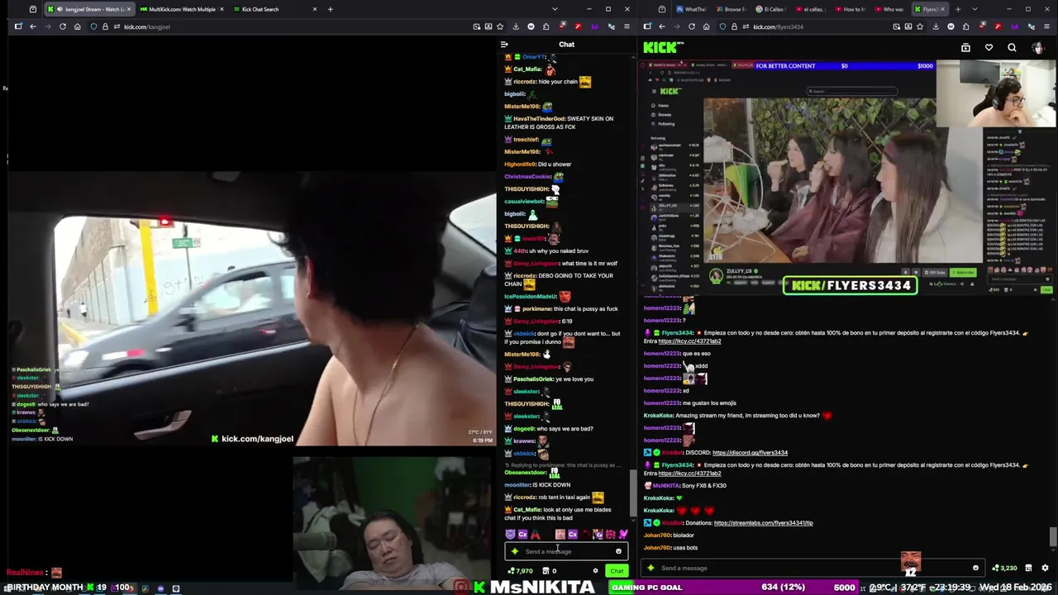Open Kick search magnifier icon

(1012, 48)
